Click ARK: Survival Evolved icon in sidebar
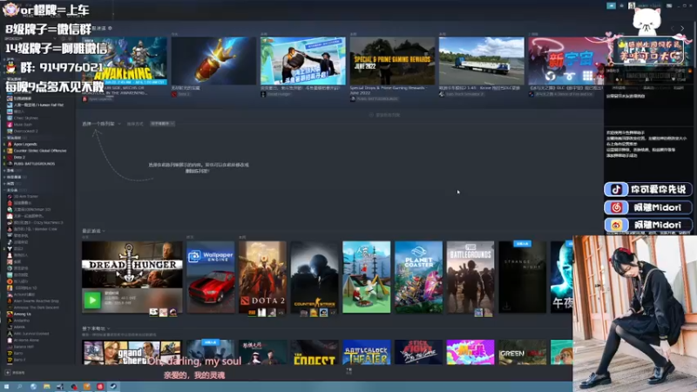697x392 pixels. coord(10,334)
